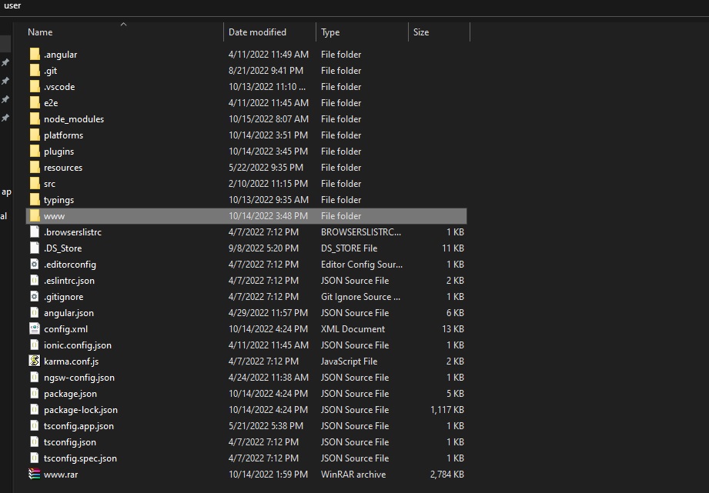Sort files by the Name column header
Viewport: 709px width, 493px height.
40,32
